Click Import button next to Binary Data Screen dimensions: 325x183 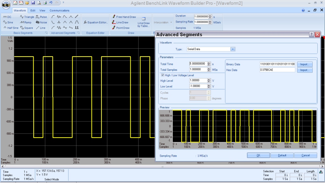(x=304, y=64)
